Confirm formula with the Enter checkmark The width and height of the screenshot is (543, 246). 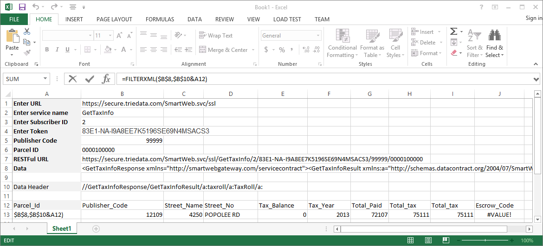pos(89,79)
